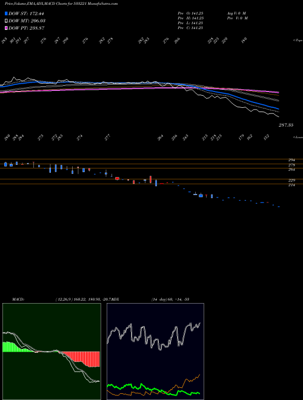Click the 229 price level label
Image resolution: width=303 pixels, height=400 pixels.
[291, 181]
